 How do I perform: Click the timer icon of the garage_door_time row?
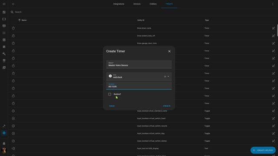click(x=13, y=43)
